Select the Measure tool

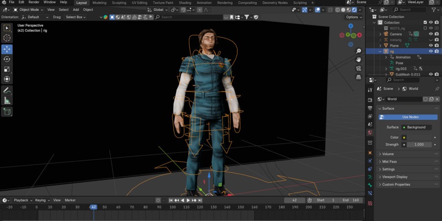(x=7, y=101)
